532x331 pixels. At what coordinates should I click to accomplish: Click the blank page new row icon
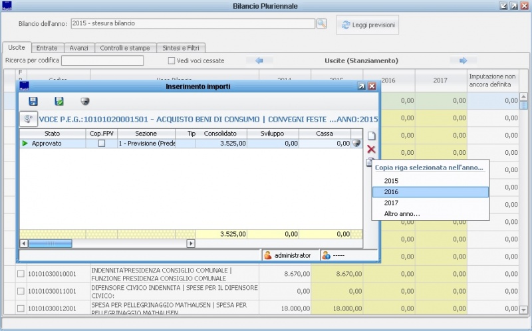point(371,136)
